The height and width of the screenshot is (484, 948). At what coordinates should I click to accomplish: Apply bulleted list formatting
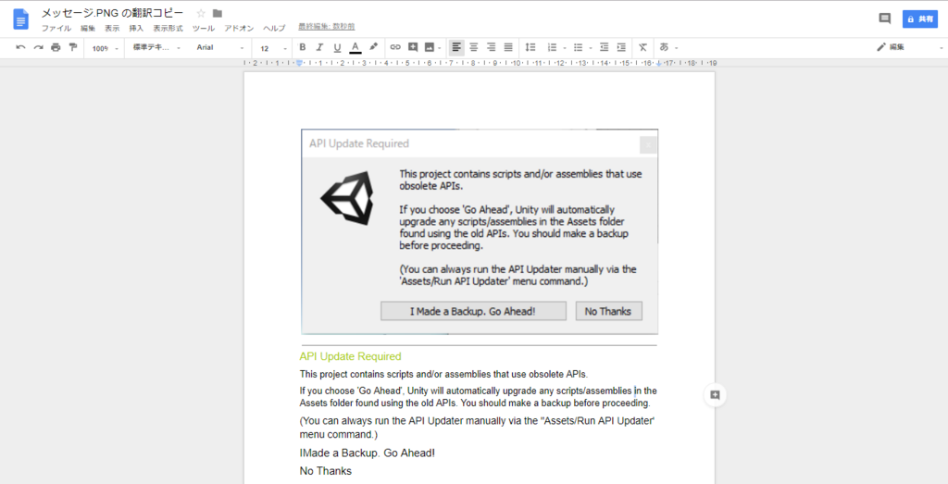point(578,47)
